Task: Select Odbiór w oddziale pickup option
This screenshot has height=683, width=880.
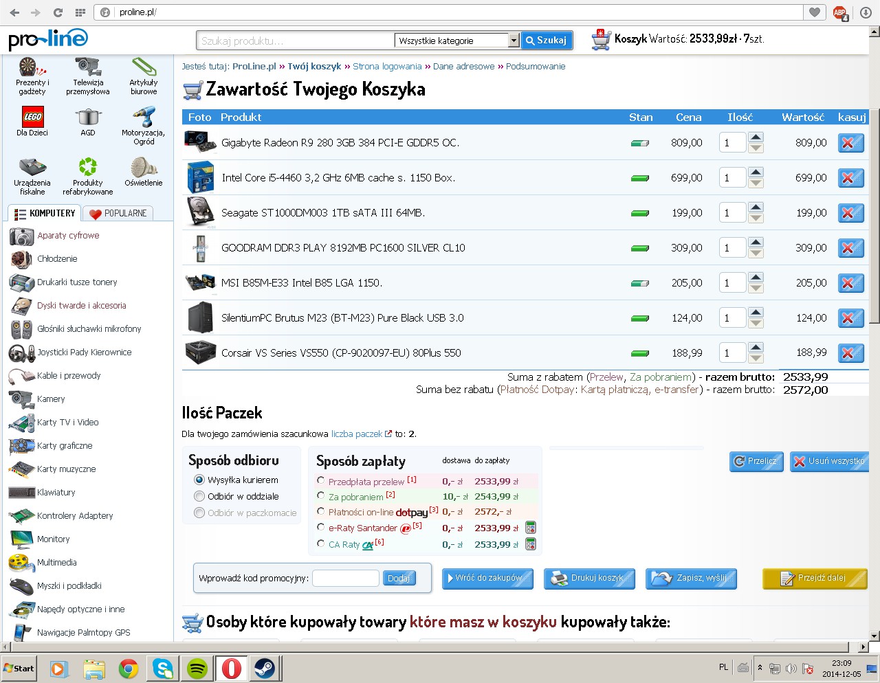Action: click(x=199, y=496)
